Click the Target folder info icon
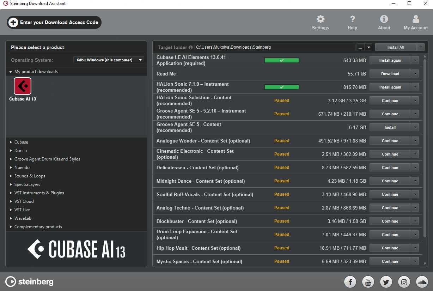 (190, 47)
